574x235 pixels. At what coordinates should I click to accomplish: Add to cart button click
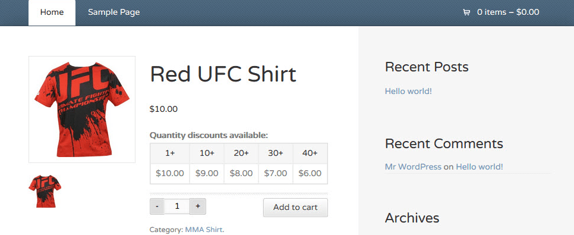tap(295, 208)
